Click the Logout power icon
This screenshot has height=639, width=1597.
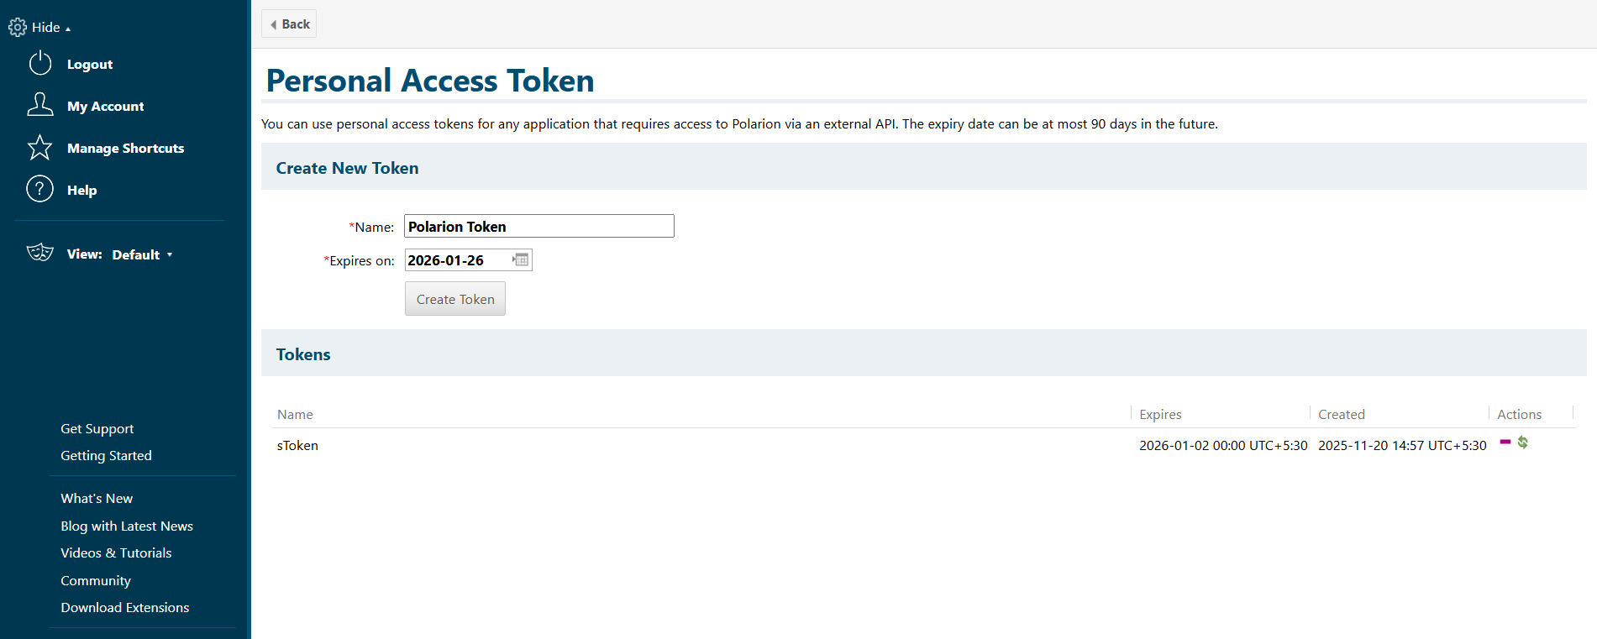click(x=40, y=64)
